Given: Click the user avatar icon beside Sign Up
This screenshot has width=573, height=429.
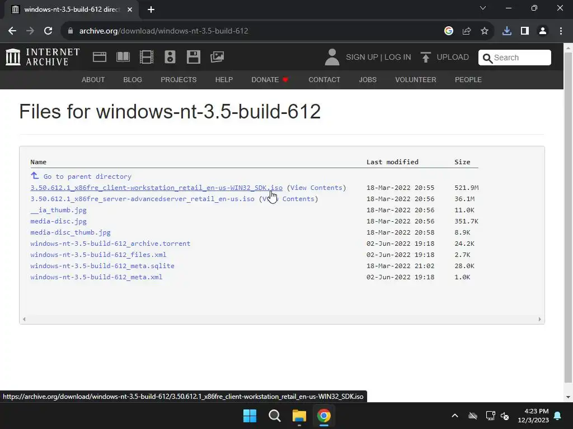Looking at the screenshot, I should 332,58.
